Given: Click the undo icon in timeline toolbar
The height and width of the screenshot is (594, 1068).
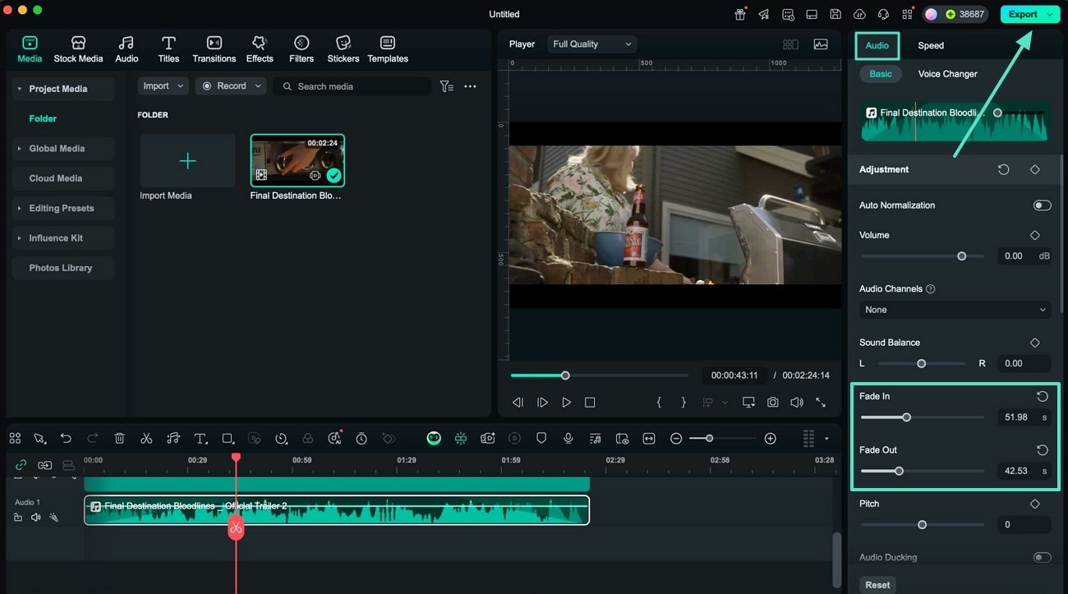Looking at the screenshot, I should point(66,439).
